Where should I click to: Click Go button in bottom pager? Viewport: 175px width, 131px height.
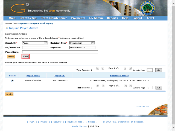click(159, 88)
